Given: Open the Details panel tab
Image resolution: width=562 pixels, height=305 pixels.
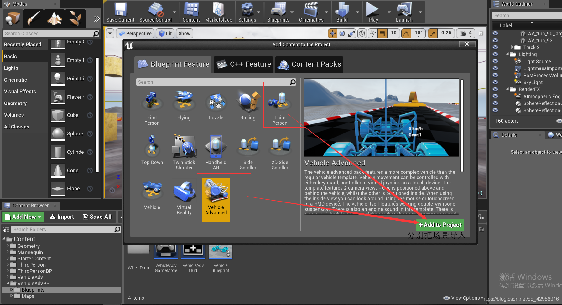Looking at the screenshot, I should (517, 135).
